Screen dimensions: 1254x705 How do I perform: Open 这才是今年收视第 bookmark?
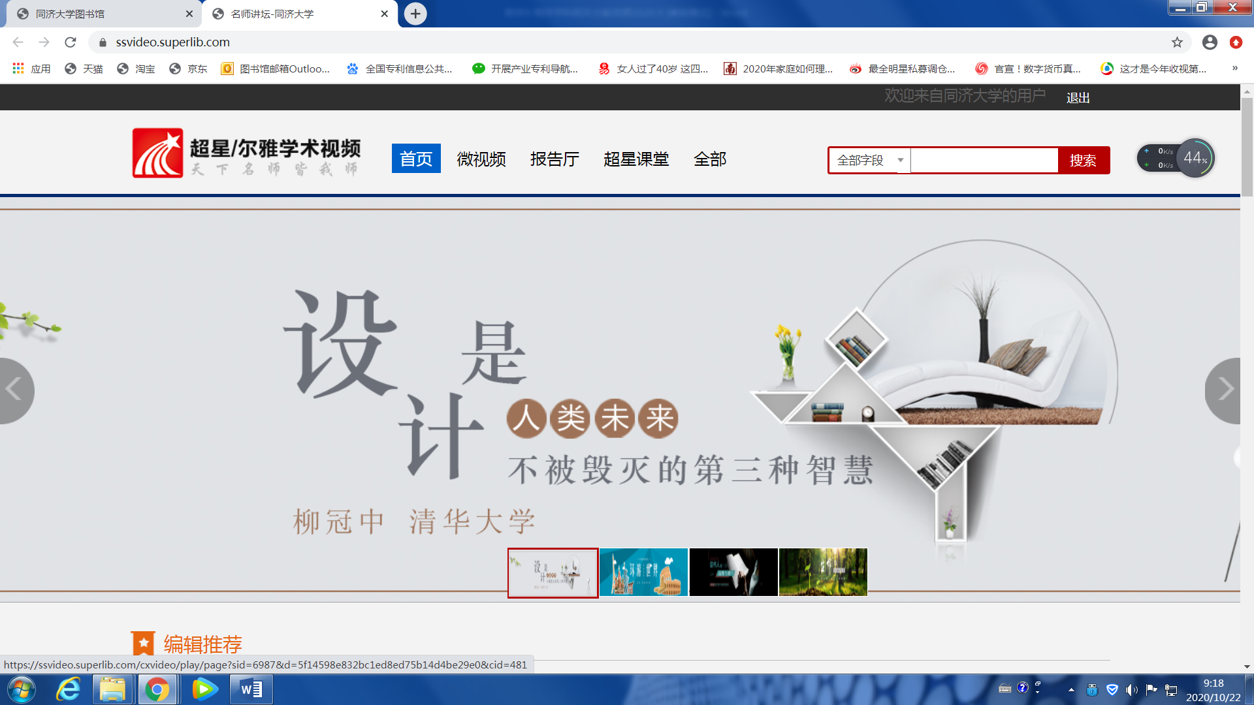1153,69
